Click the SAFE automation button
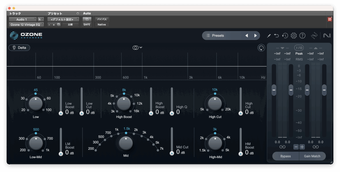 coord(87,25)
